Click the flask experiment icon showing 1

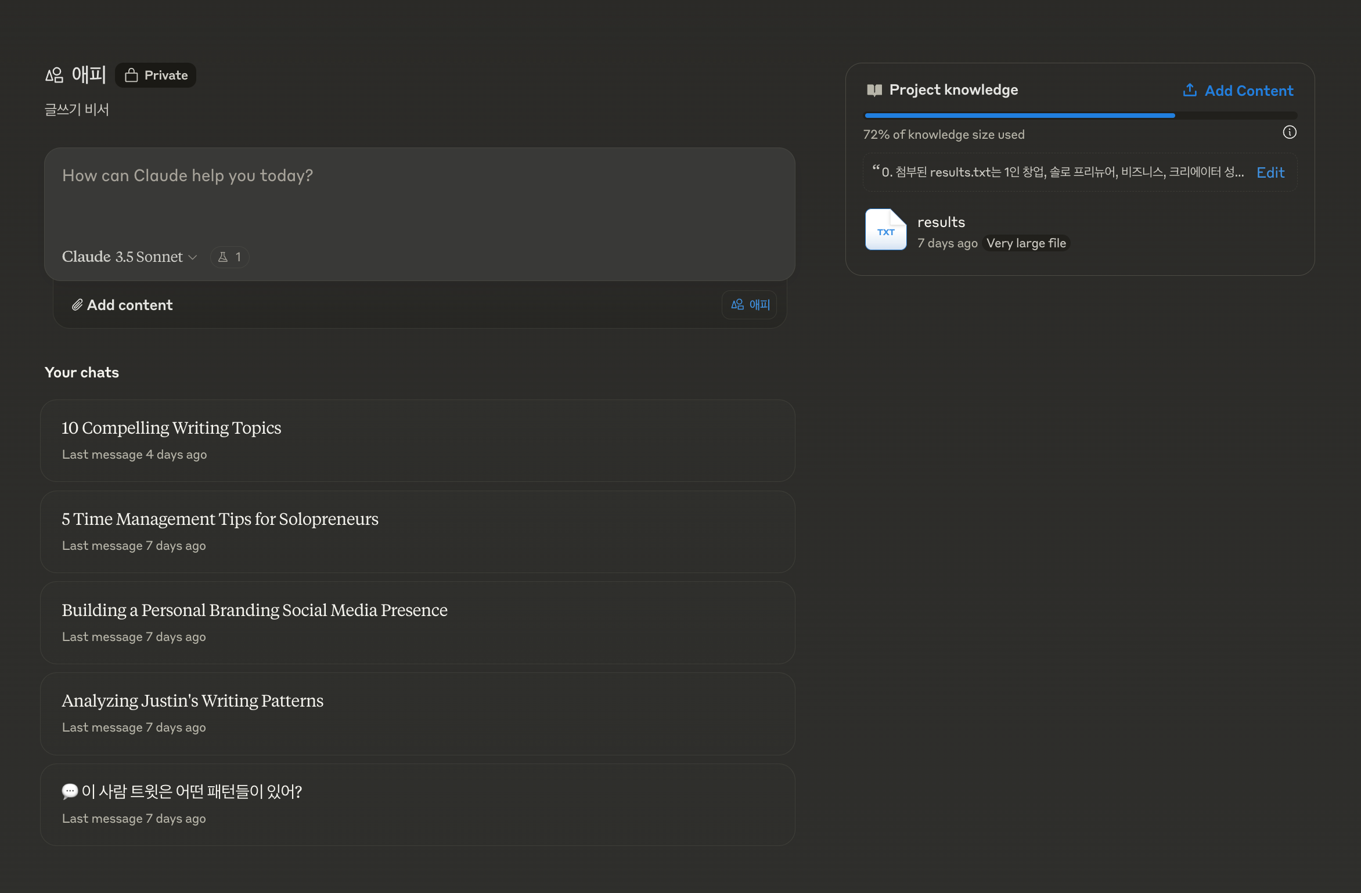click(x=223, y=257)
